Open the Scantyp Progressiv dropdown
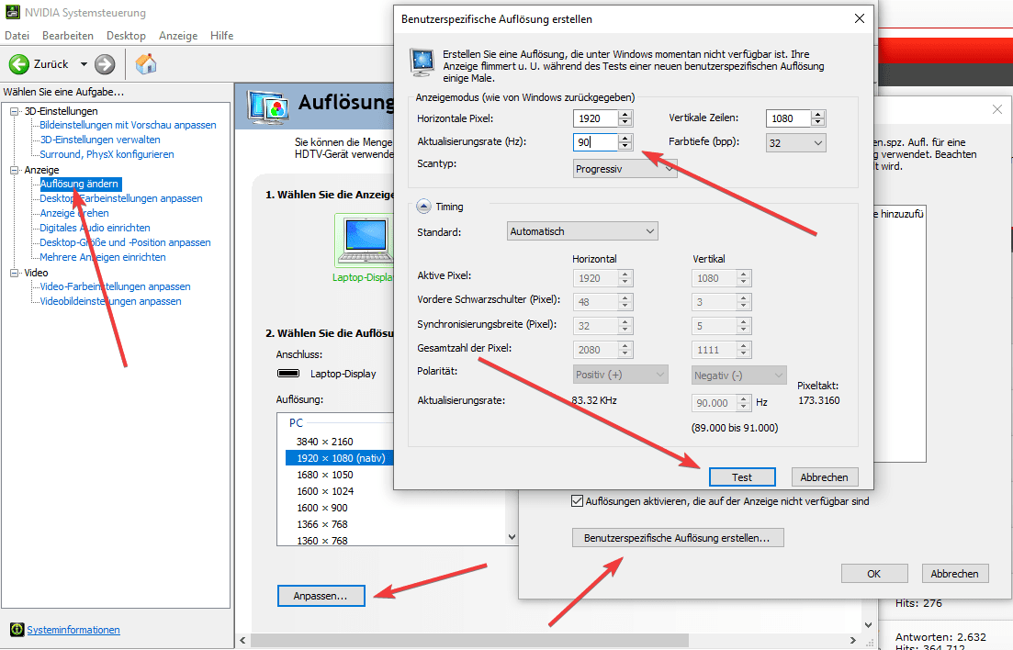 coord(625,169)
